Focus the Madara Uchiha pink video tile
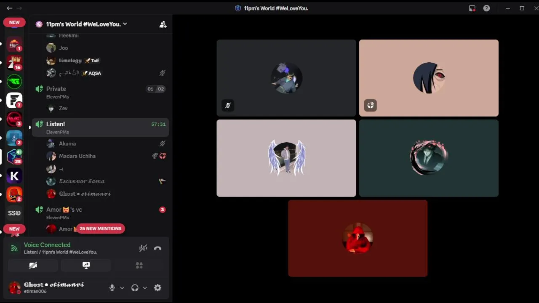Screen dimensions: 539x303 pos(429,78)
